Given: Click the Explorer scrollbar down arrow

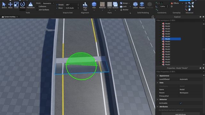Looking at the screenshot, I should coord(204,65).
